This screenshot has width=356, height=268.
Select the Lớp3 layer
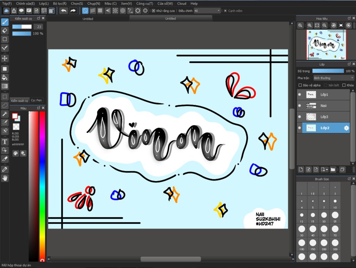[x=324, y=117]
